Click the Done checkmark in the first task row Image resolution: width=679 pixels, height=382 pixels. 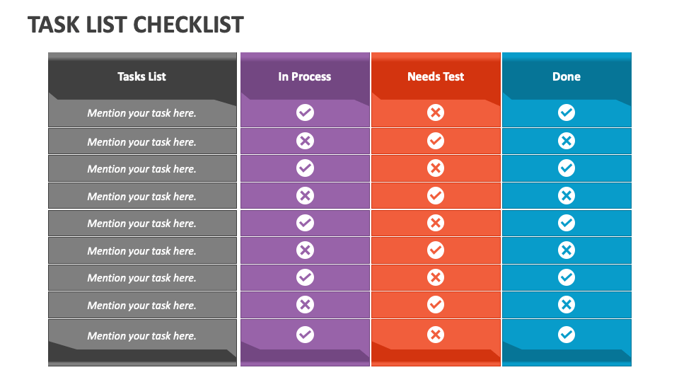[567, 112]
